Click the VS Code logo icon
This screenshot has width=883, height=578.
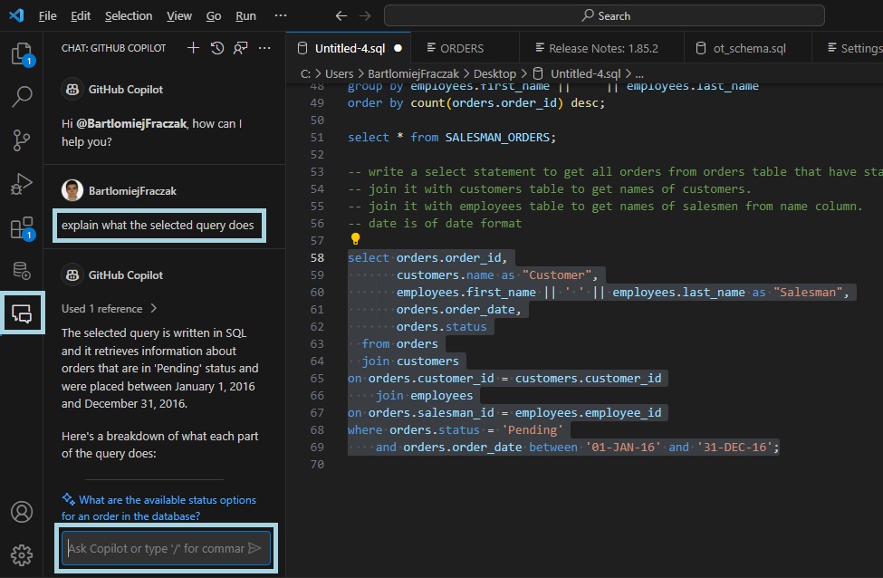(16, 15)
